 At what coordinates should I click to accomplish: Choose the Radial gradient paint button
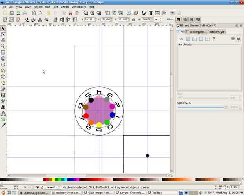click(201, 39)
